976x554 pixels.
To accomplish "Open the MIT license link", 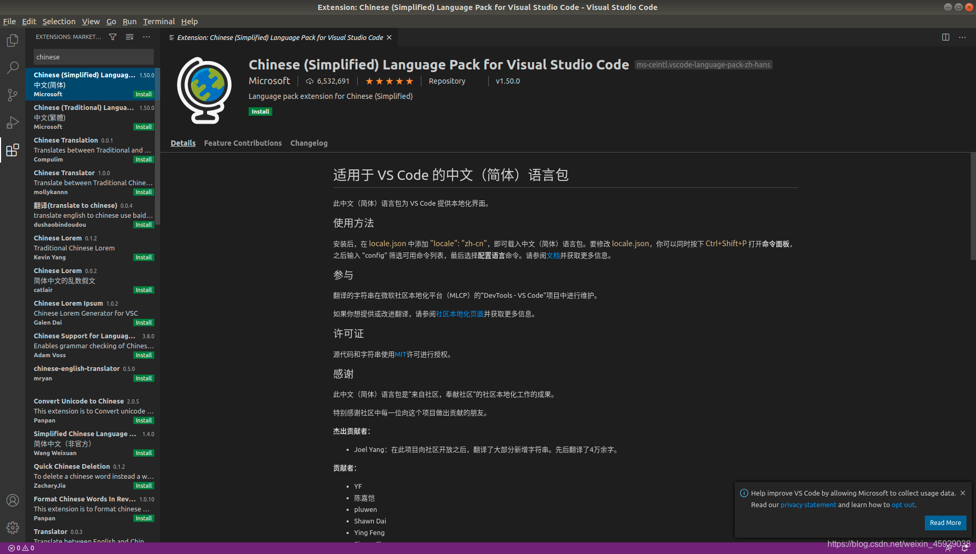I will pos(400,355).
